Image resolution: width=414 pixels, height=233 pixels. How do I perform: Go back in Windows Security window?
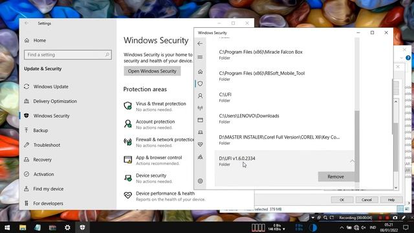[x=200, y=43]
